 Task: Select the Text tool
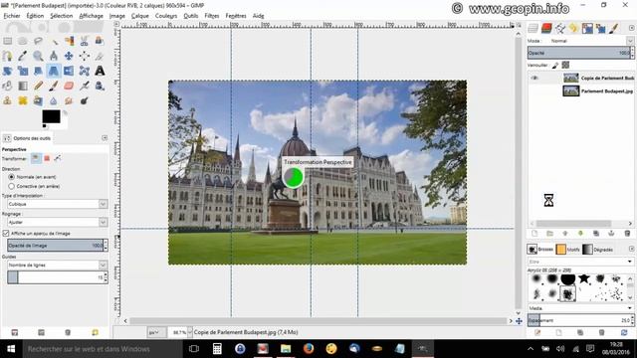(x=100, y=71)
